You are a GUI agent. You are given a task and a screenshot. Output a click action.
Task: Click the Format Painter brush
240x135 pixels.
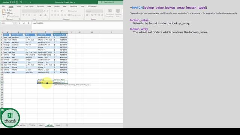pos(13,16)
